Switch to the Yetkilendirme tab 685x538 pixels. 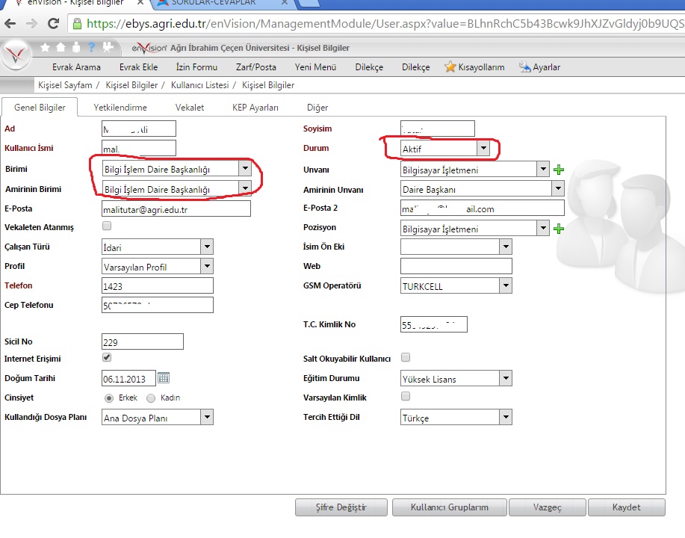coord(120,108)
